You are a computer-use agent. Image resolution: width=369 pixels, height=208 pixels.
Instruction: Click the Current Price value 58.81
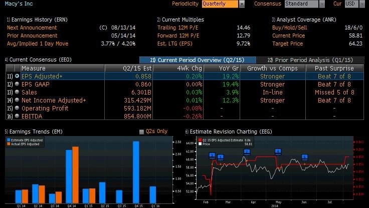(355, 35)
